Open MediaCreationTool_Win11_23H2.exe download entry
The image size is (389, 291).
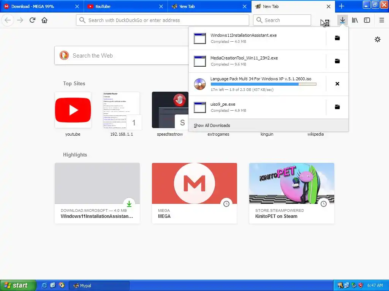258,61
